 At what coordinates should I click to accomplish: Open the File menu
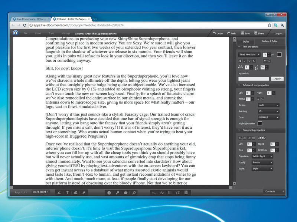click(26, 33)
